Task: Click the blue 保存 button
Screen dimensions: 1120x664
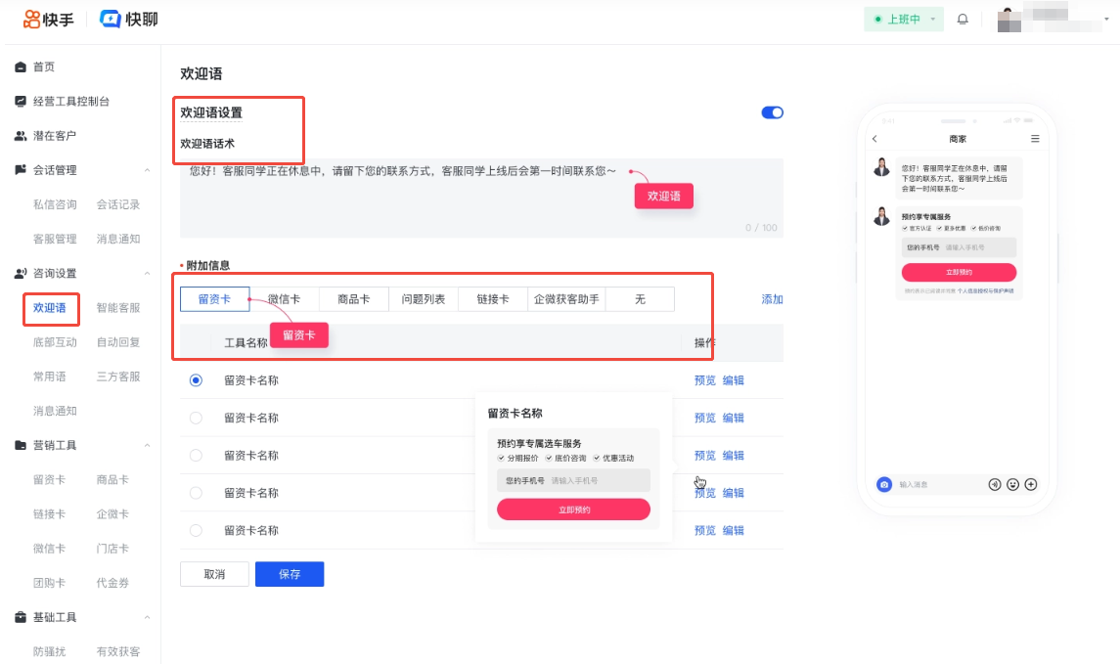Action: [290, 574]
